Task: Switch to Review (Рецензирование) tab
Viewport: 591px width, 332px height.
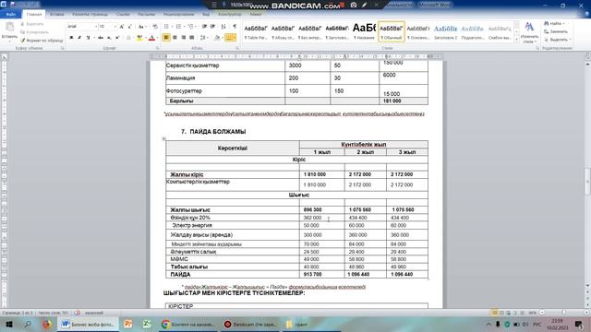Action: tap(178, 15)
